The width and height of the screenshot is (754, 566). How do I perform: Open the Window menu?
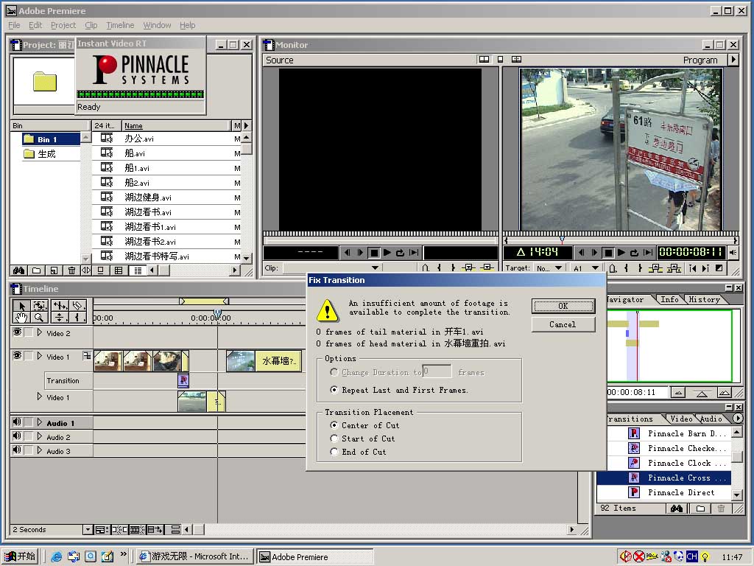pyautogui.click(x=157, y=25)
